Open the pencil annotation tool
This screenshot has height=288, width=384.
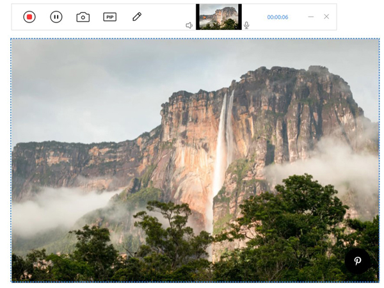[x=137, y=17]
